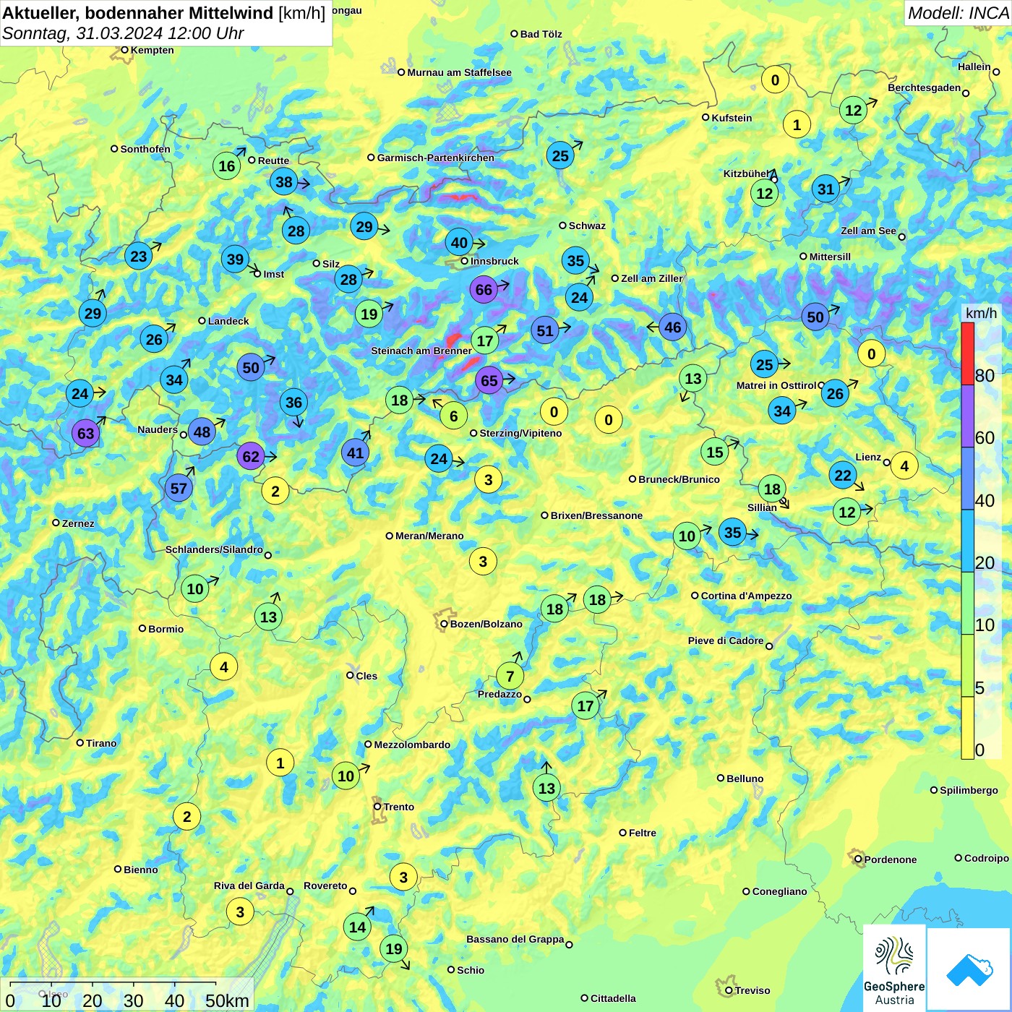
Task: Click the 12 km/h marker near Berchtesgaden
Action: [854, 110]
